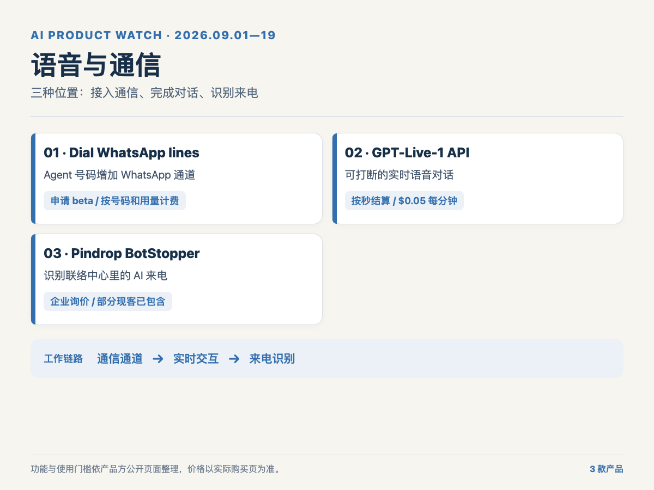654x490 pixels.
Task: Click description 可打断的实时语音对话
Action: (x=399, y=175)
